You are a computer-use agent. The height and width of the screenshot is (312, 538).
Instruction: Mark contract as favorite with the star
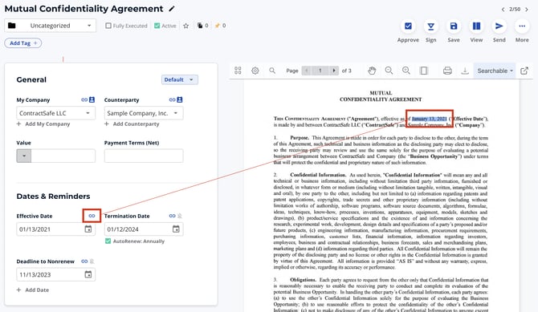[186, 26]
